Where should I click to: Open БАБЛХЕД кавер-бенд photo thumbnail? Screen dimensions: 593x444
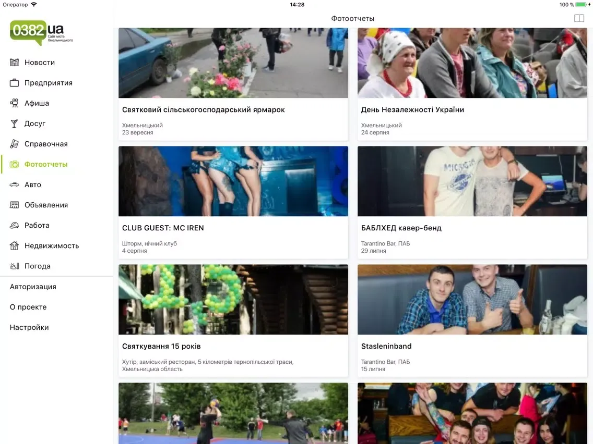pos(472,181)
